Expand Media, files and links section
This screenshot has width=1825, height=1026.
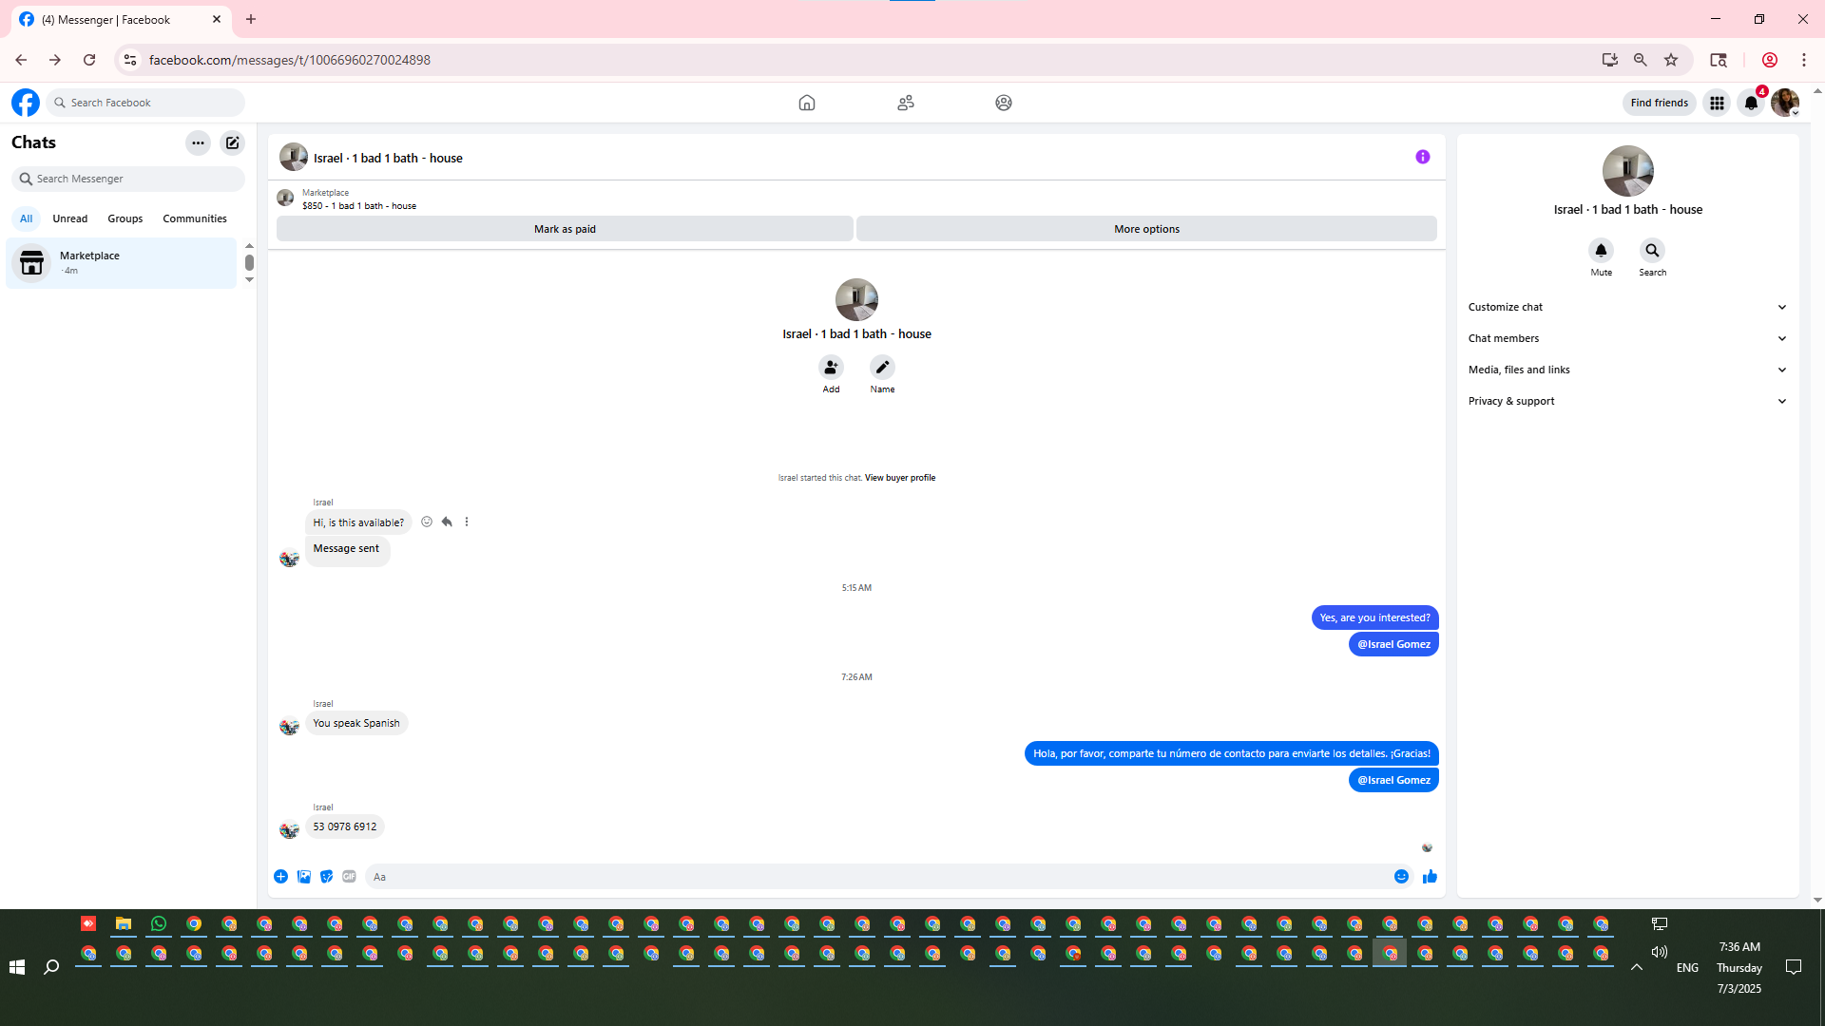tap(1627, 370)
